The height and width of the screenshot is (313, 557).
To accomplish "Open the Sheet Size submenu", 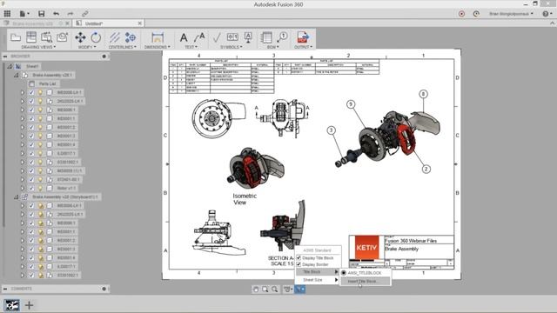I will (x=318, y=280).
